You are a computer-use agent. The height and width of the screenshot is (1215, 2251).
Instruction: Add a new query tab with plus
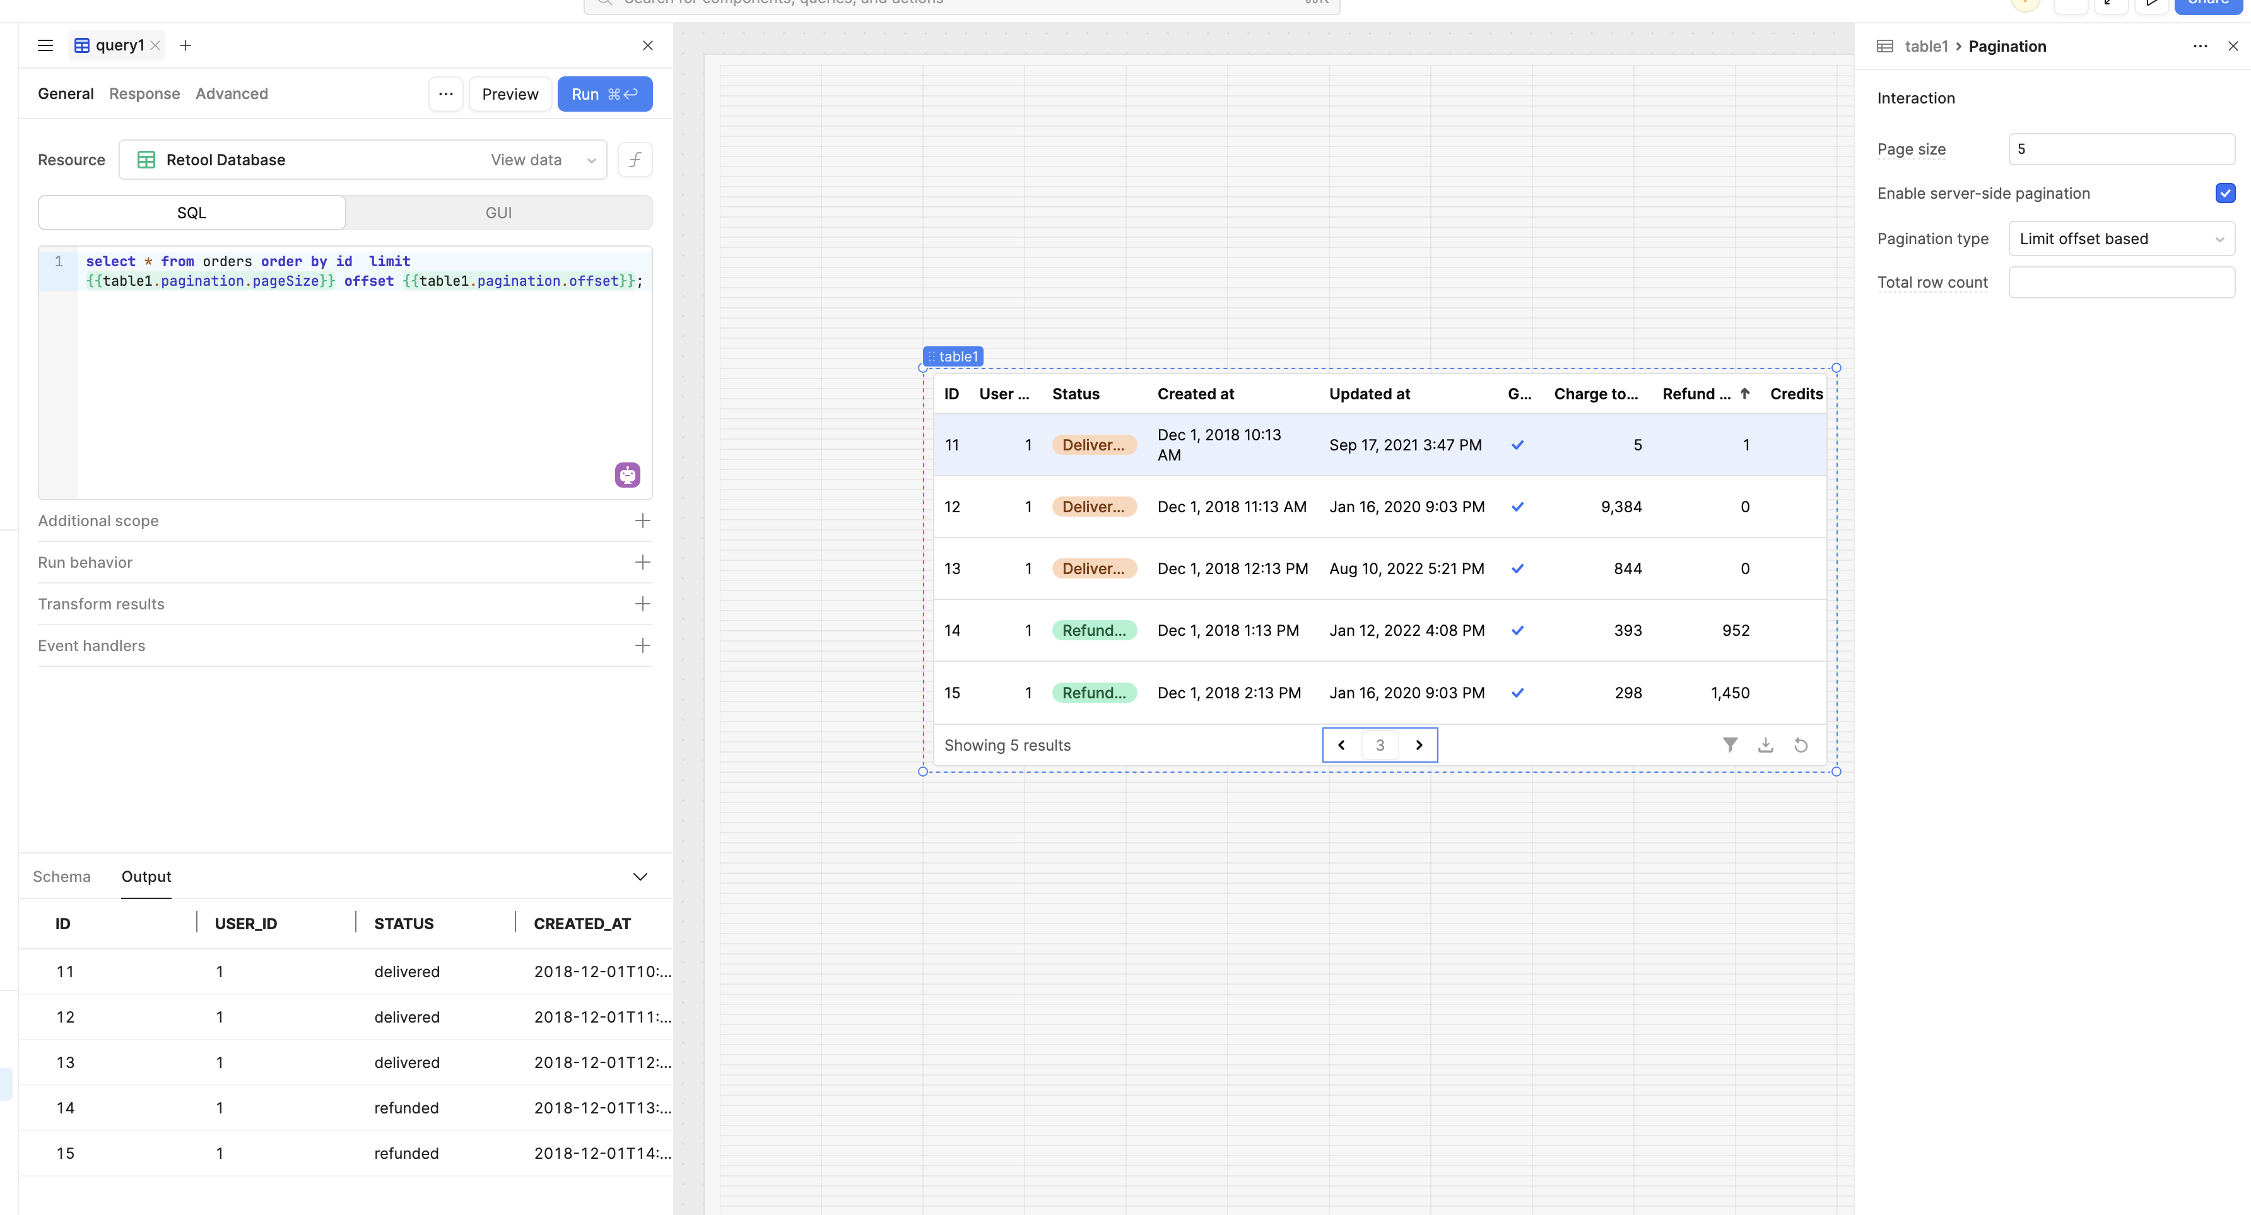(185, 45)
